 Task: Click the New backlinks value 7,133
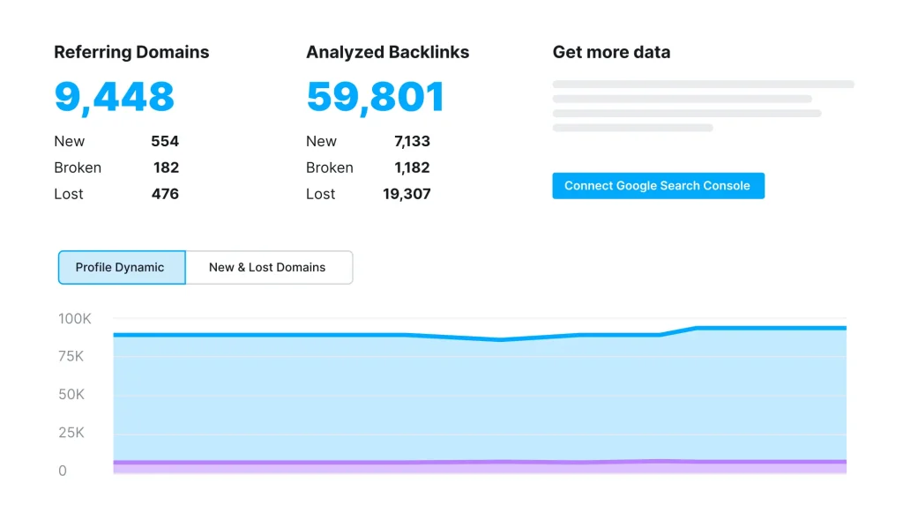[x=414, y=141]
